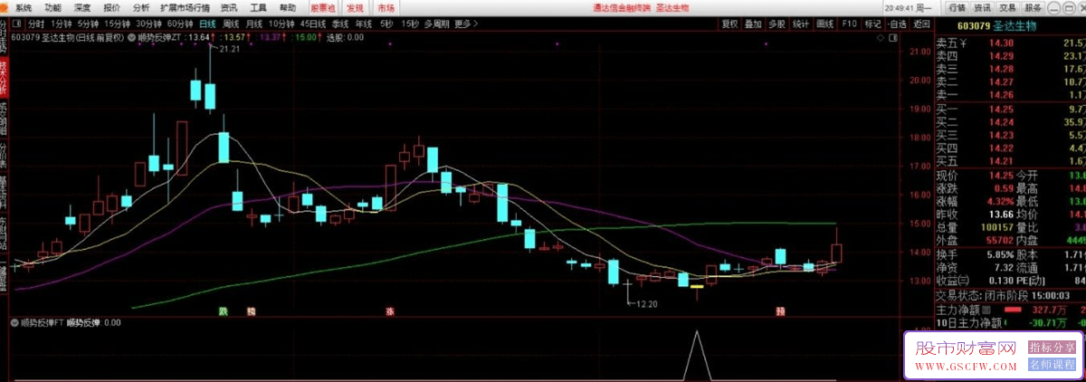This screenshot has width=1086, height=382.
Task: Select the 周线 weekly period tab
Action: pyautogui.click(x=232, y=23)
